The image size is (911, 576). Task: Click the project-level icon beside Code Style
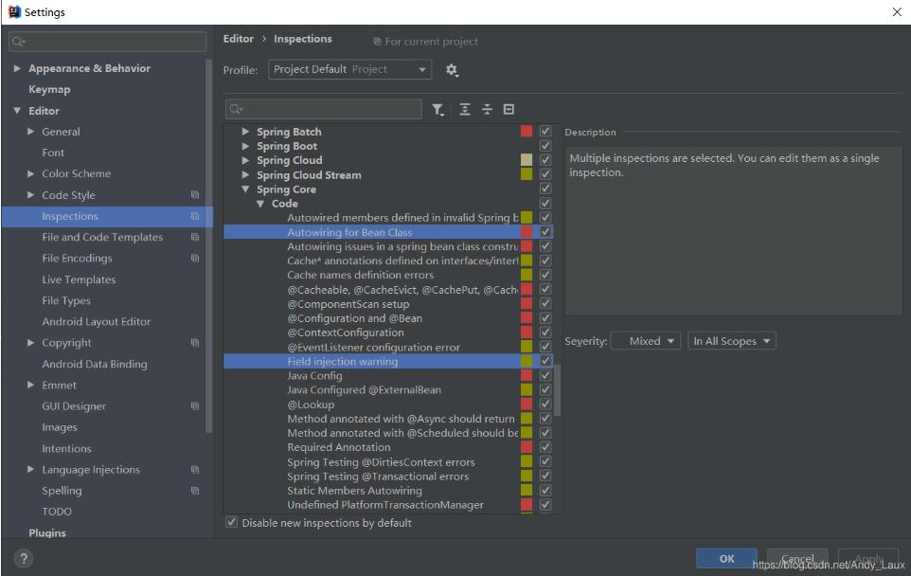(x=195, y=195)
